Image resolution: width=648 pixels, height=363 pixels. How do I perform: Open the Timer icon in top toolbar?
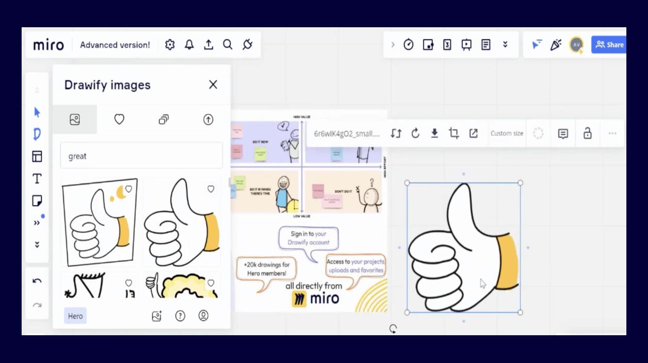click(408, 45)
